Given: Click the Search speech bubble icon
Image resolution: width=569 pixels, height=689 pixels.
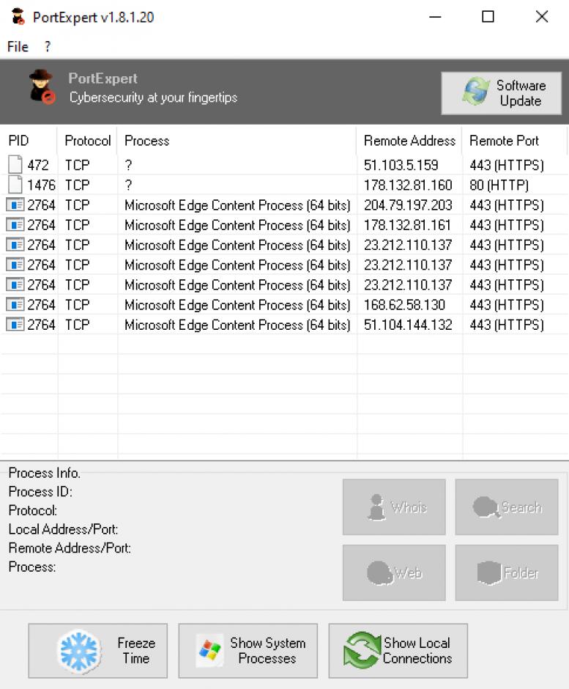Looking at the screenshot, I should click(486, 507).
